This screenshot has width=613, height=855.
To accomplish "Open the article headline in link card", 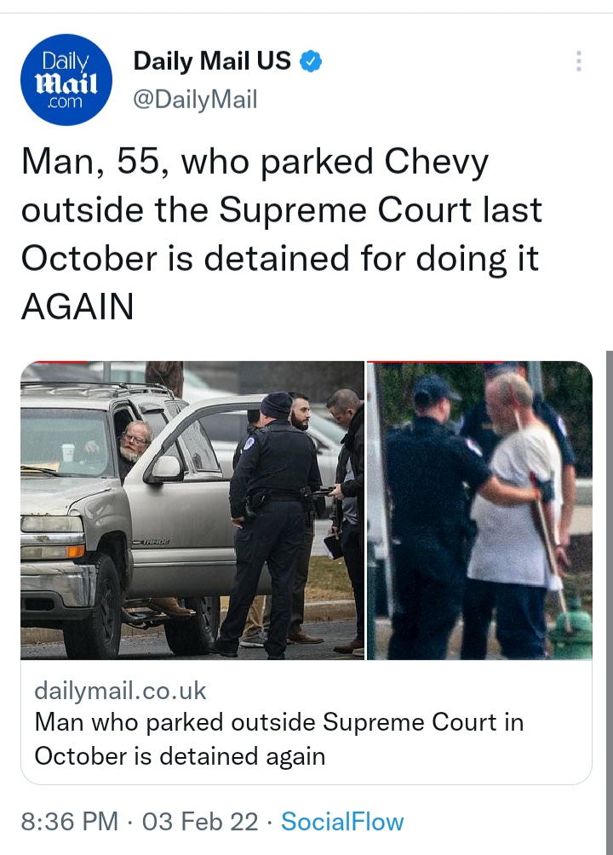I will [279, 739].
